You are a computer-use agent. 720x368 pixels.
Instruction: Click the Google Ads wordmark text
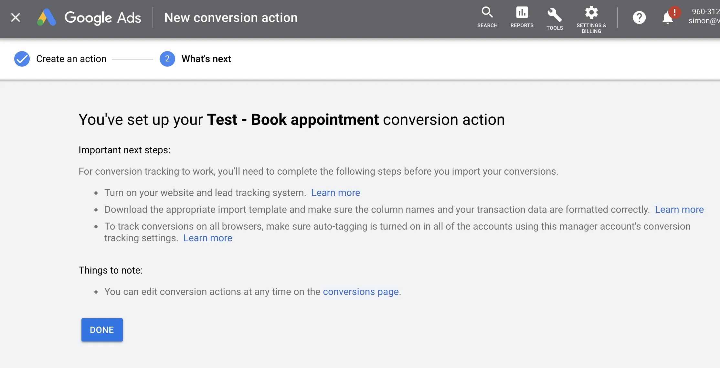[103, 17]
